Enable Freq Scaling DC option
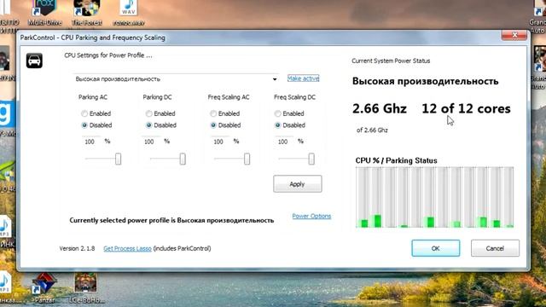The width and height of the screenshot is (546, 307). (277, 113)
